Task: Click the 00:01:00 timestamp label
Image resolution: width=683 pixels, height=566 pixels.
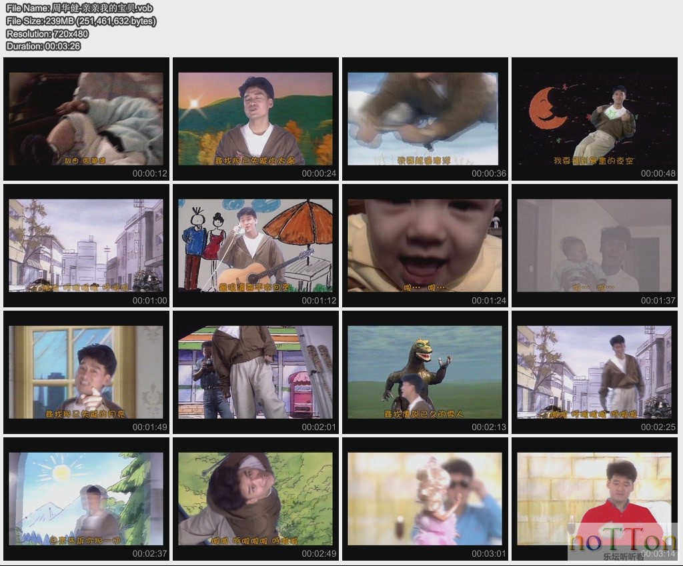Action: [x=150, y=301]
